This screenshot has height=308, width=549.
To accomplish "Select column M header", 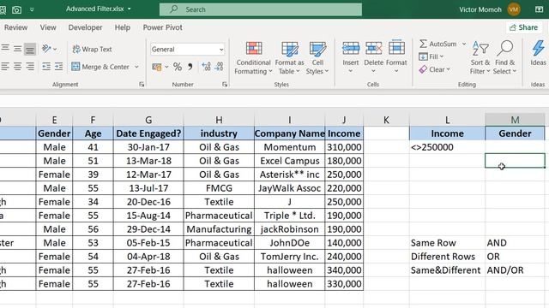I will pos(515,120).
